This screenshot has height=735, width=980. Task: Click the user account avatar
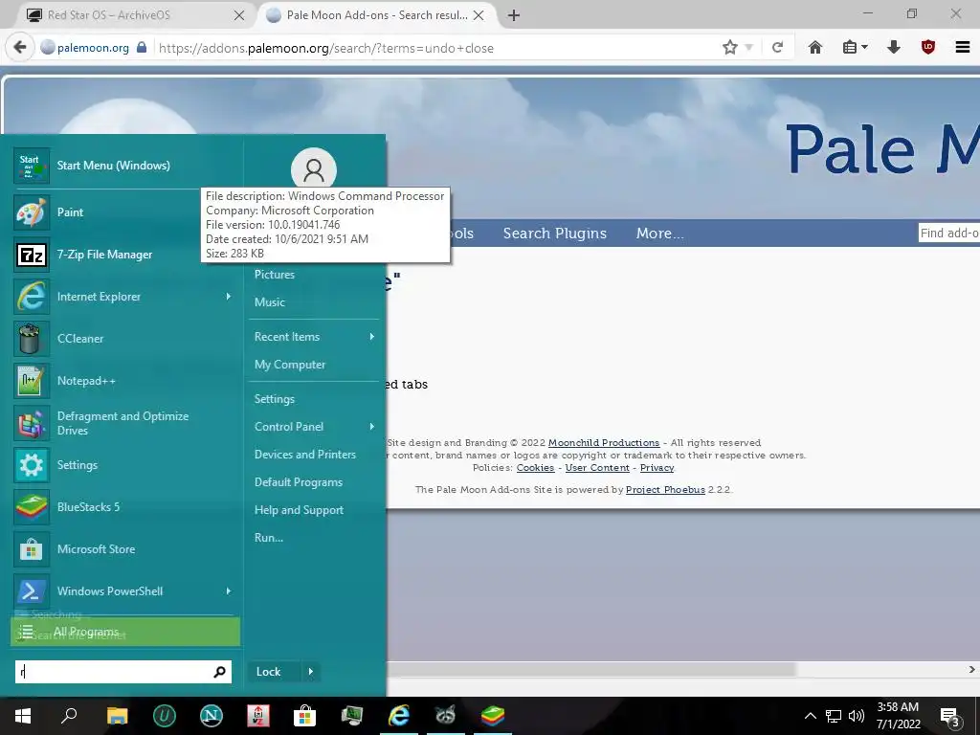click(x=314, y=170)
